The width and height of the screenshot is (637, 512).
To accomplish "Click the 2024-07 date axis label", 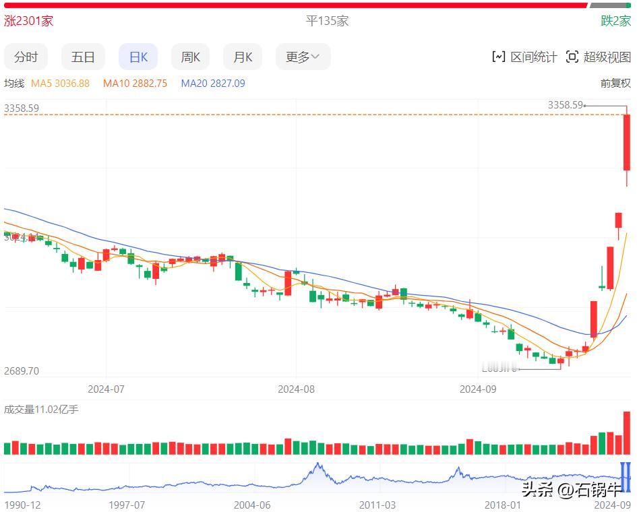I will (x=106, y=389).
